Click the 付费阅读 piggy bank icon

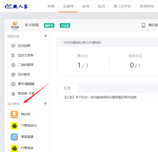[14, 148]
